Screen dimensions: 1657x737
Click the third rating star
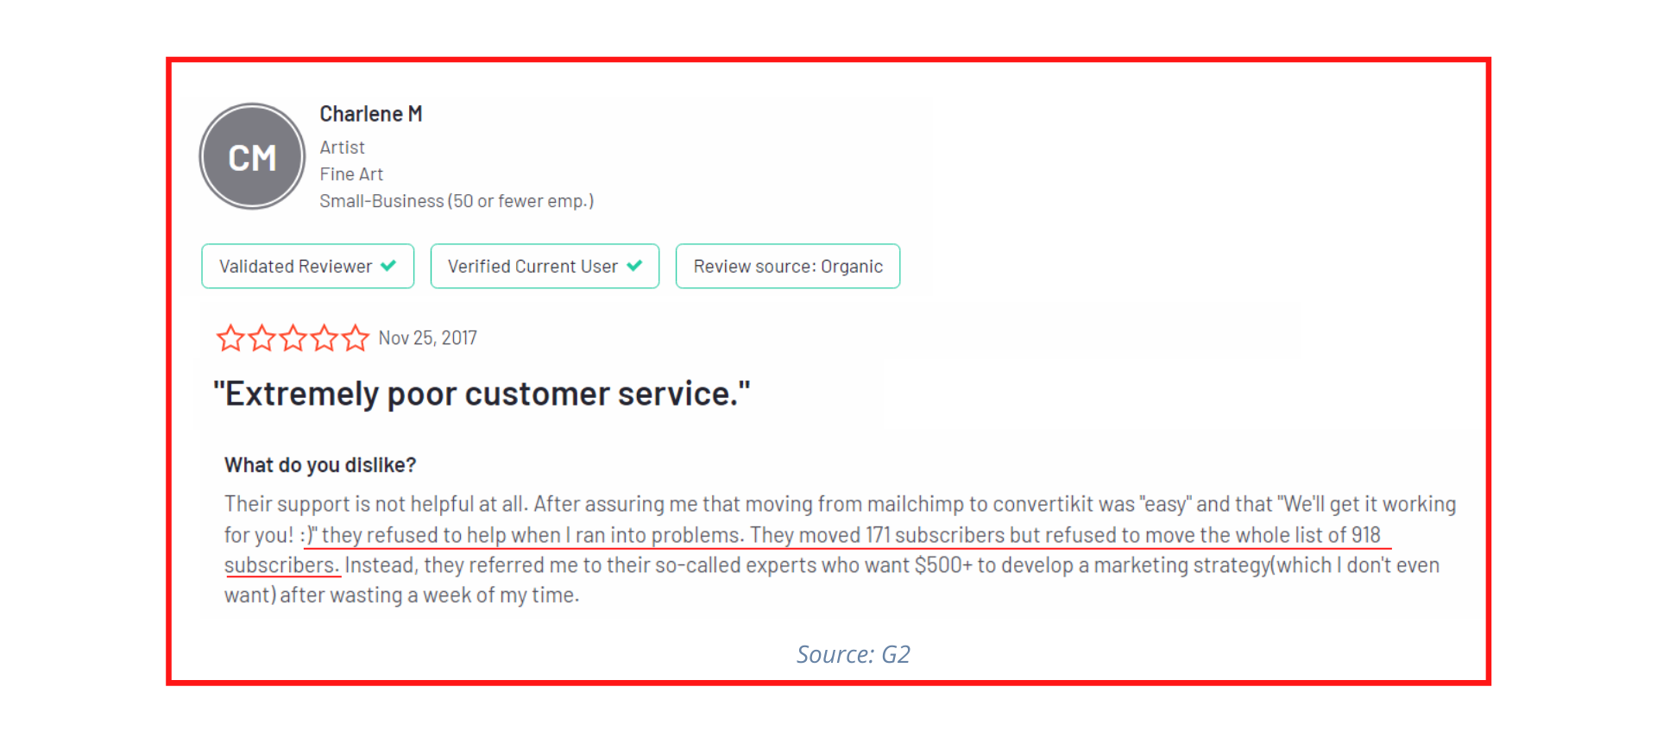click(x=293, y=337)
